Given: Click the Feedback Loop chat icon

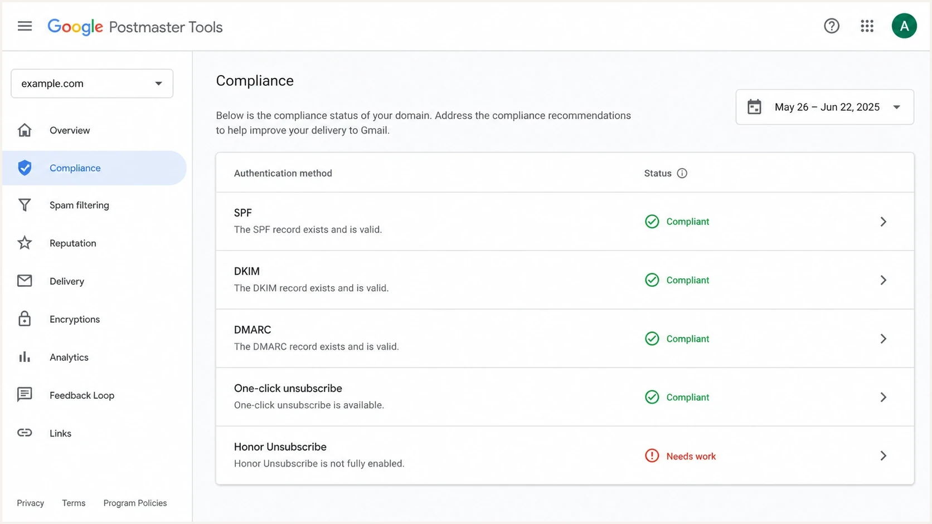Looking at the screenshot, I should pyautogui.click(x=25, y=395).
